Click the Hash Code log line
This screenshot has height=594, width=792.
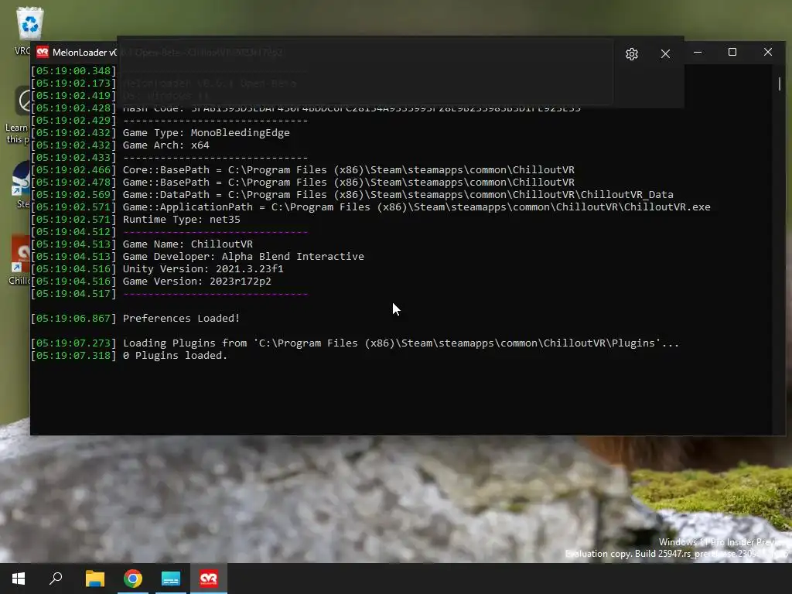[x=352, y=108]
